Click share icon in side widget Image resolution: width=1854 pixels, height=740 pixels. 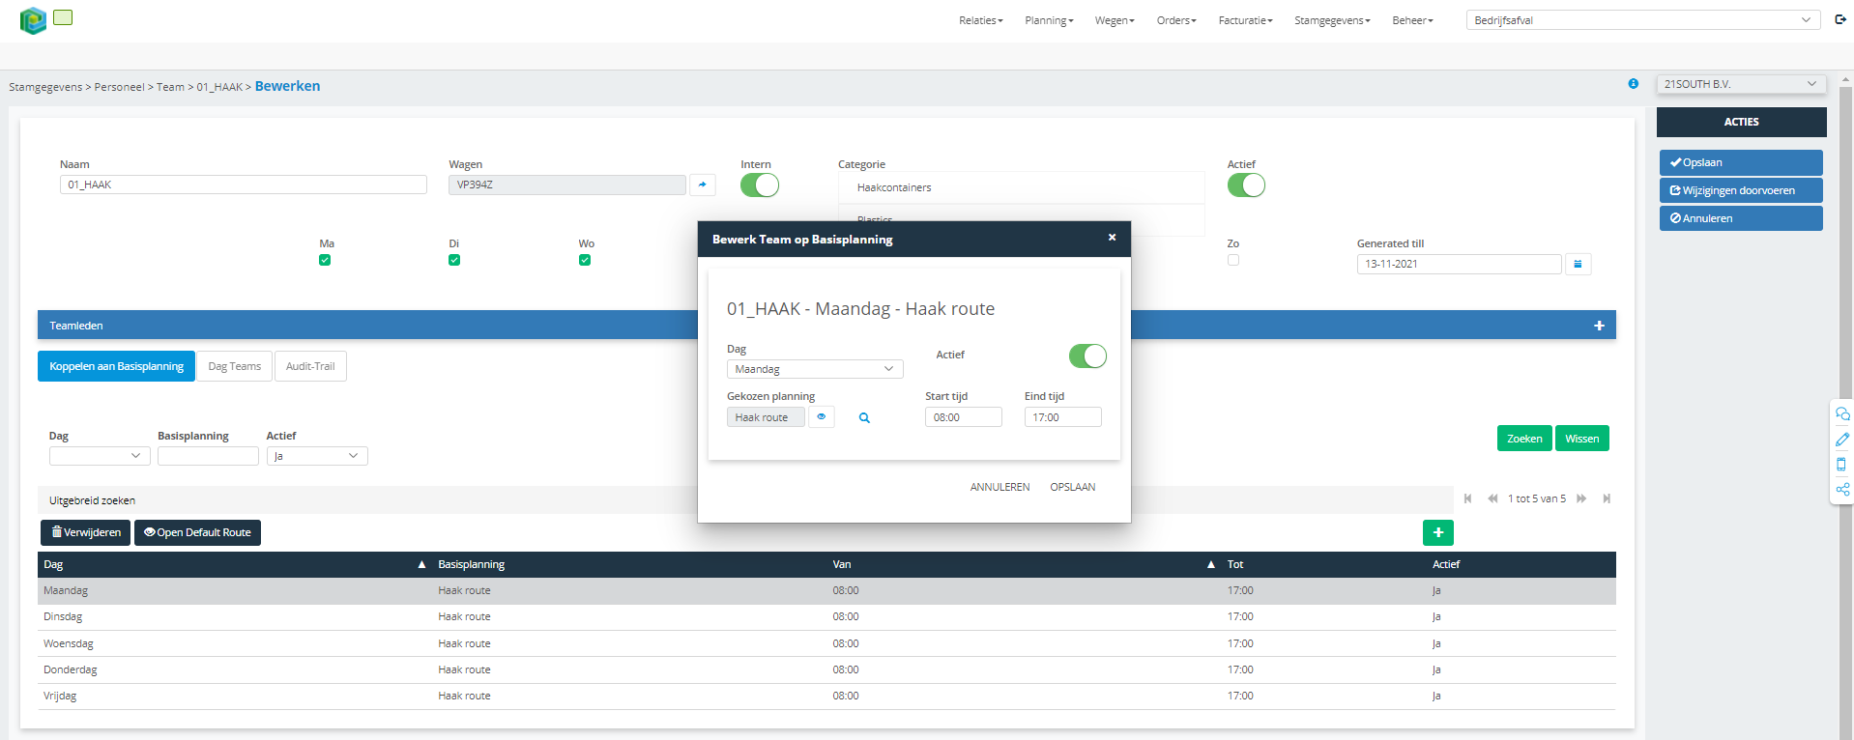tap(1842, 489)
